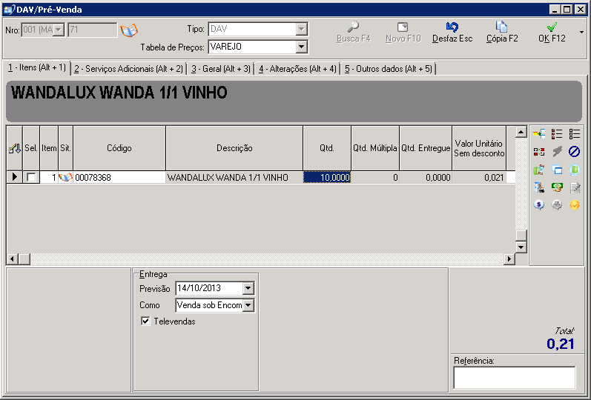Image resolution: width=591 pixels, height=400 pixels.
Task: Switch to 2 - Serviços Adicionais tab
Action: [x=128, y=69]
